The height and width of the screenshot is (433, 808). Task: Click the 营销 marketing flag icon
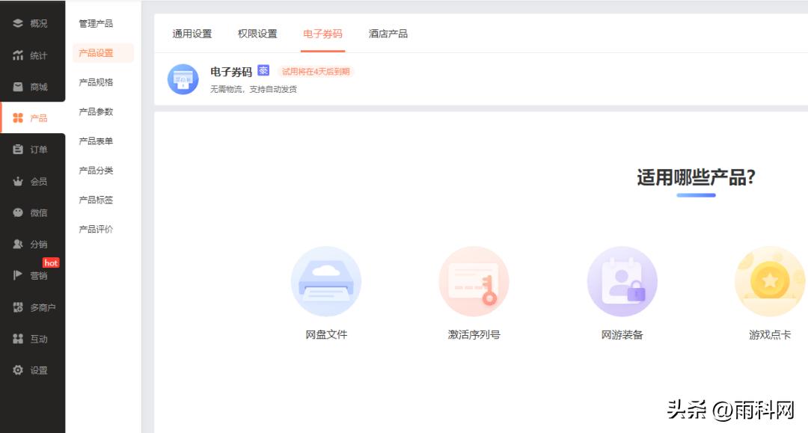[x=18, y=275]
